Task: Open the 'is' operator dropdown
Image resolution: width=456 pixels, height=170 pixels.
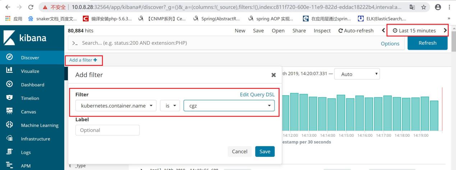Action: click(170, 106)
